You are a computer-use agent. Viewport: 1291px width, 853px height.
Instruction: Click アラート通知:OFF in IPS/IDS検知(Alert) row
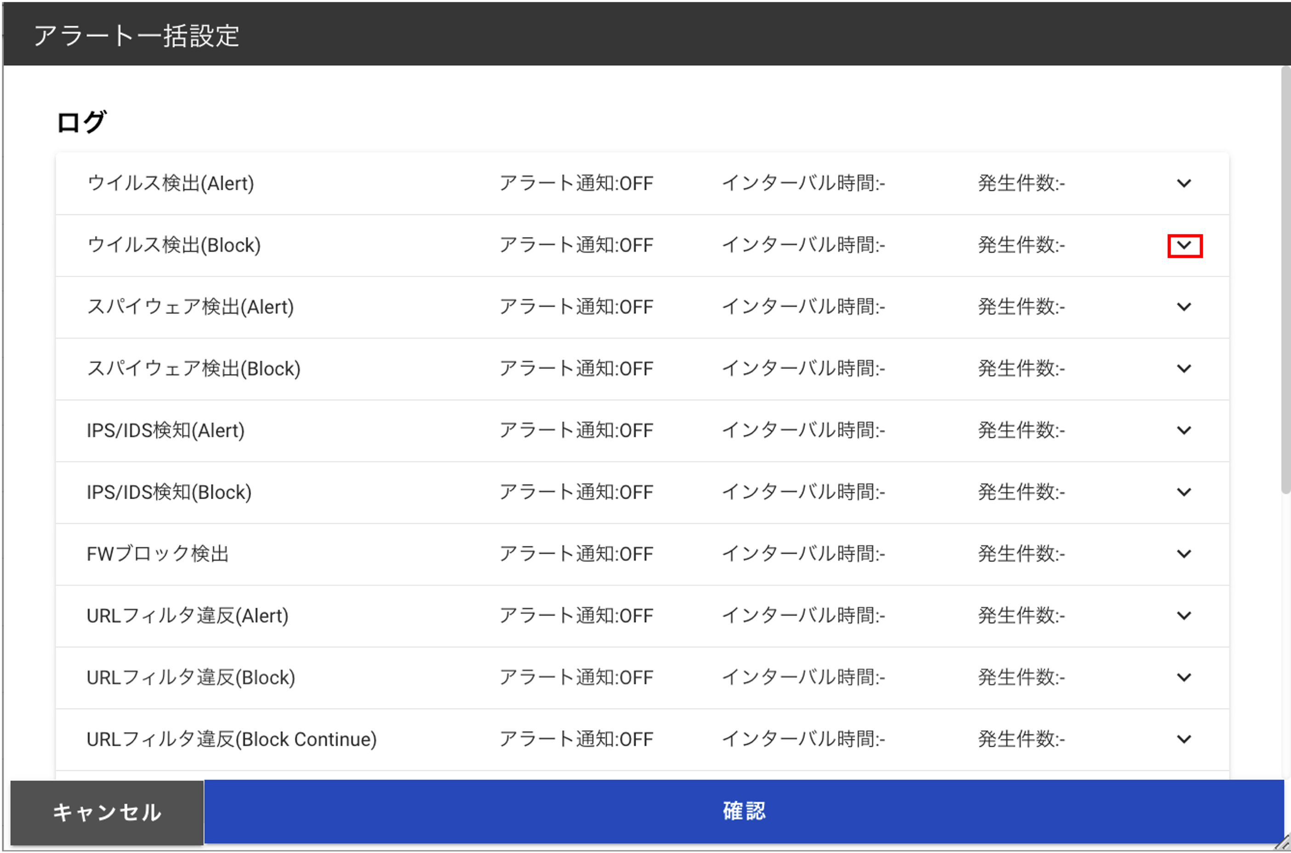(x=576, y=430)
